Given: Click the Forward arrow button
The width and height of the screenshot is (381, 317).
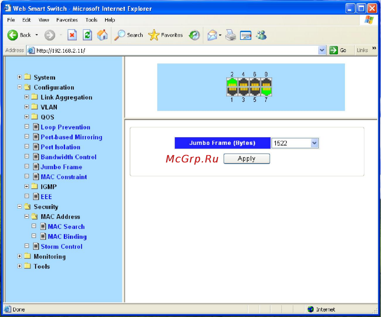Looking at the screenshot, I should 50,35.
